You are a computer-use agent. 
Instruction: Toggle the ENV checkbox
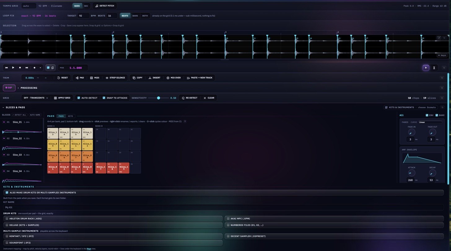pyautogui.click(x=427, y=115)
